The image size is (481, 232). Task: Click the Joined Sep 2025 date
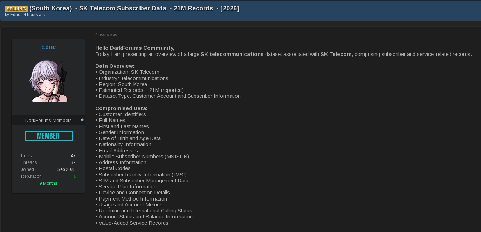pos(67,169)
